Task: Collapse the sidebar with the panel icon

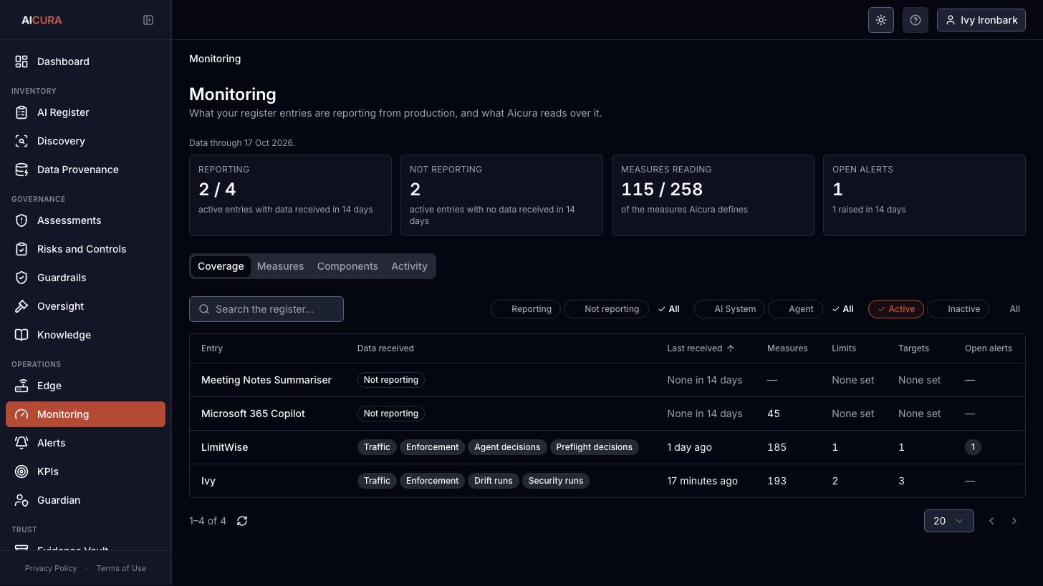Action: (x=148, y=20)
